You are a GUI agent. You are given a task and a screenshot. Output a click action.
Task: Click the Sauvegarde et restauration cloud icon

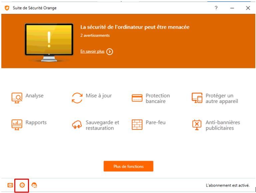77,125
